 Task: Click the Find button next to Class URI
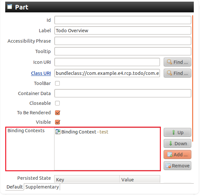[x=177, y=73]
